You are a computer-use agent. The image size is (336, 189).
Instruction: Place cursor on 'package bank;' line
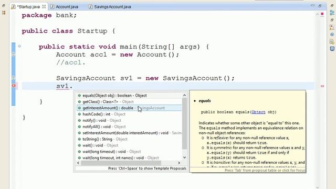49,15
